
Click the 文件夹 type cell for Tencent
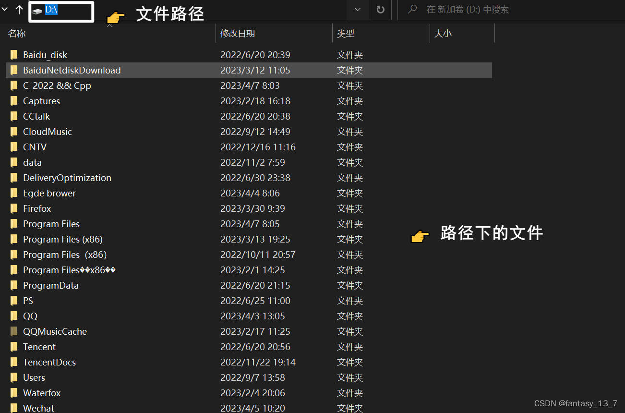tap(350, 347)
